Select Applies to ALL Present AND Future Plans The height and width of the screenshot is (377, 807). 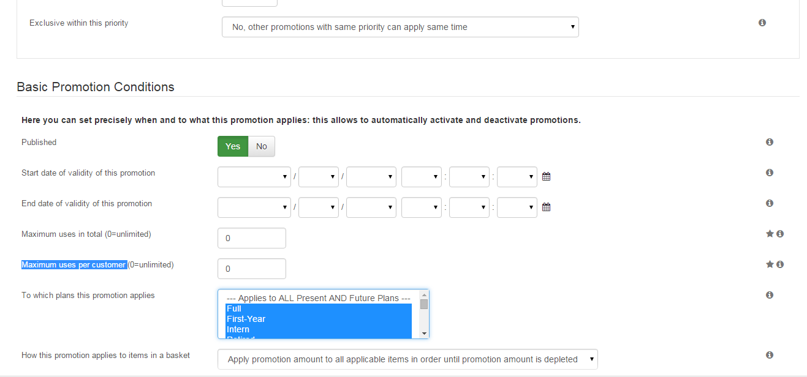pos(318,298)
